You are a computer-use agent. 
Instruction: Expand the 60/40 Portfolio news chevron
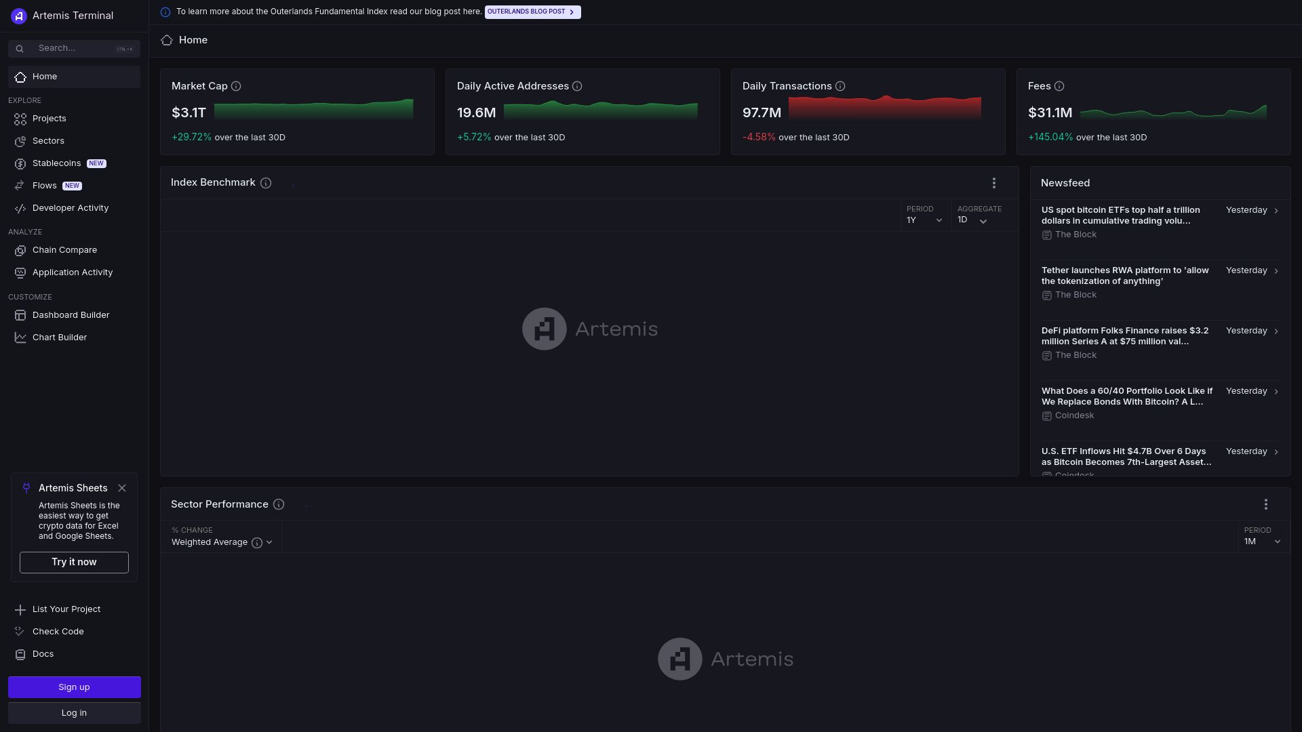pyautogui.click(x=1276, y=392)
